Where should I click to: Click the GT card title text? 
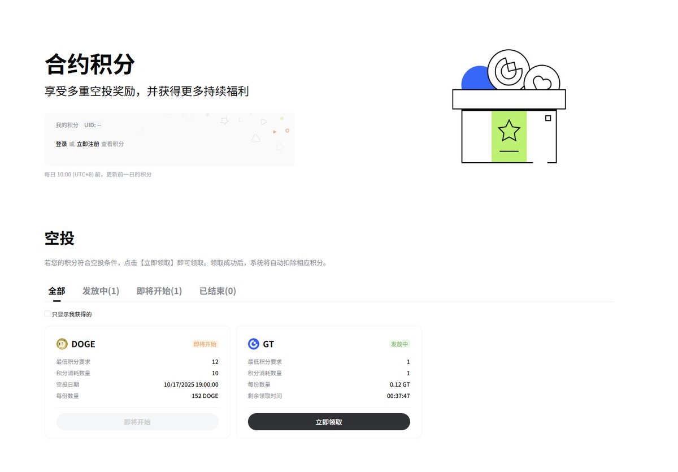pyautogui.click(x=268, y=344)
